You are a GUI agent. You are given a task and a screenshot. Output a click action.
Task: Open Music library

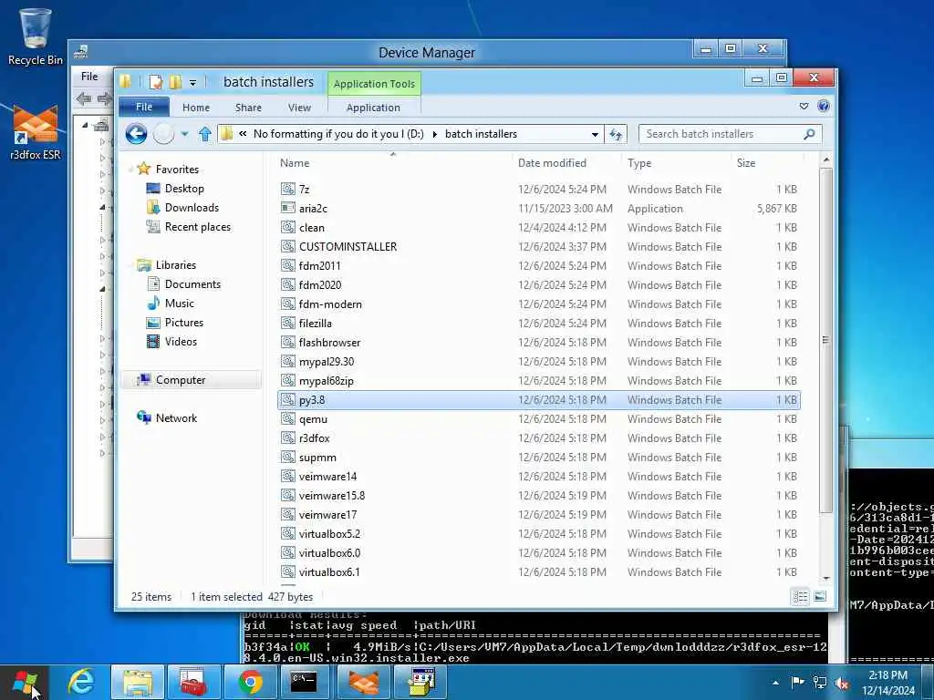click(180, 304)
